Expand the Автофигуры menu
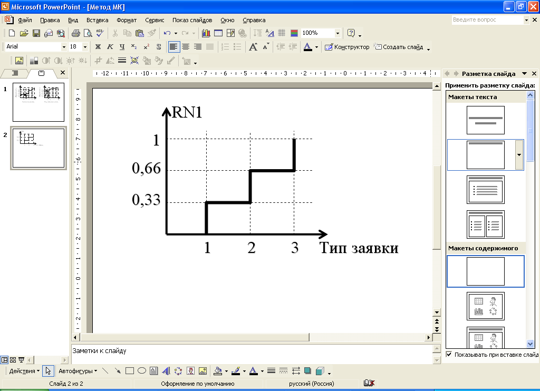 point(78,371)
